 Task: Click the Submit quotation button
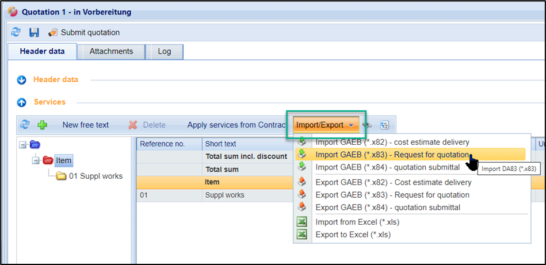pos(84,33)
